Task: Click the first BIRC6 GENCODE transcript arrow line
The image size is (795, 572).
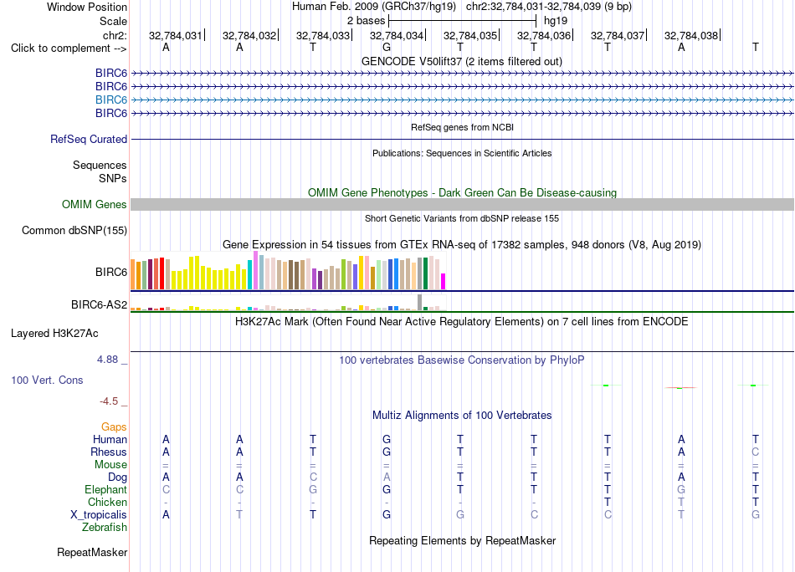Action: [x=462, y=74]
